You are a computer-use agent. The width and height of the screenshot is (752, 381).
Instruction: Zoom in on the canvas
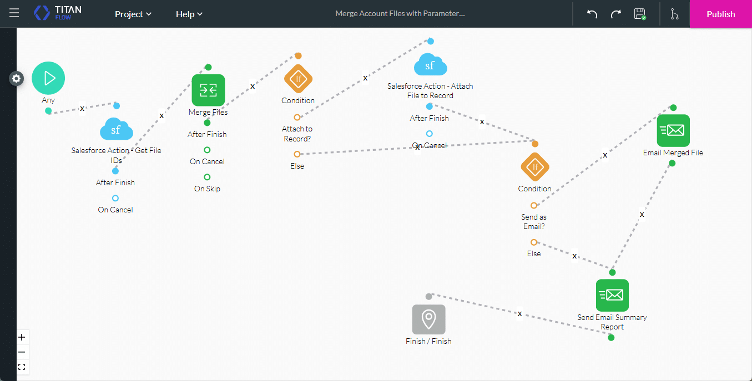coord(22,337)
